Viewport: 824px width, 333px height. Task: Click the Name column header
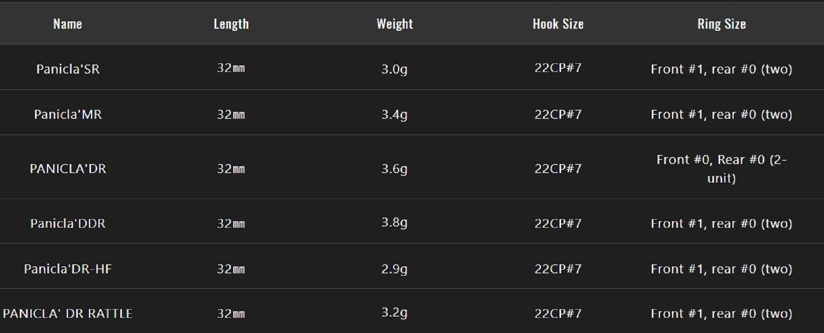point(68,24)
